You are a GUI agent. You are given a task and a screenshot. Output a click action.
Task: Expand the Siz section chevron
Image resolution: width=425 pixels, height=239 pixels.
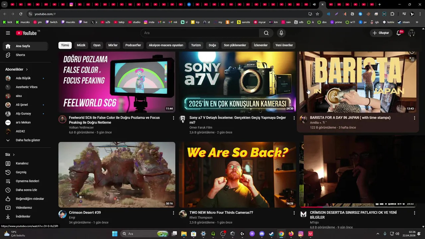point(14,155)
